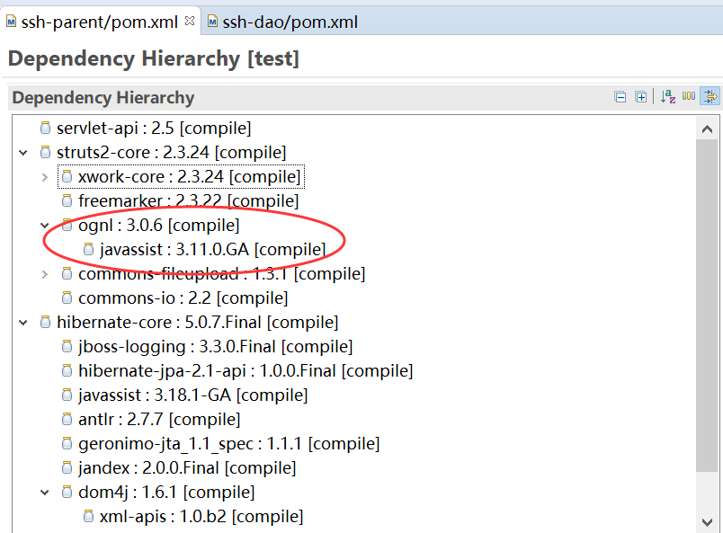Click the vertical scrollbar thumb
The image size is (723, 533).
tap(707, 306)
